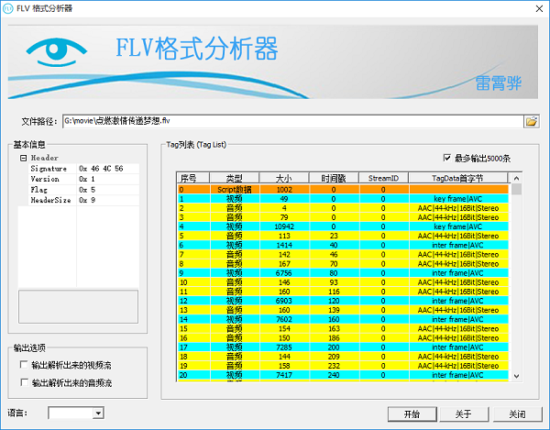Click the tag list scrollbar down arrow
The height and width of the screenshot is (430, 550).
[x=516, y=374]
